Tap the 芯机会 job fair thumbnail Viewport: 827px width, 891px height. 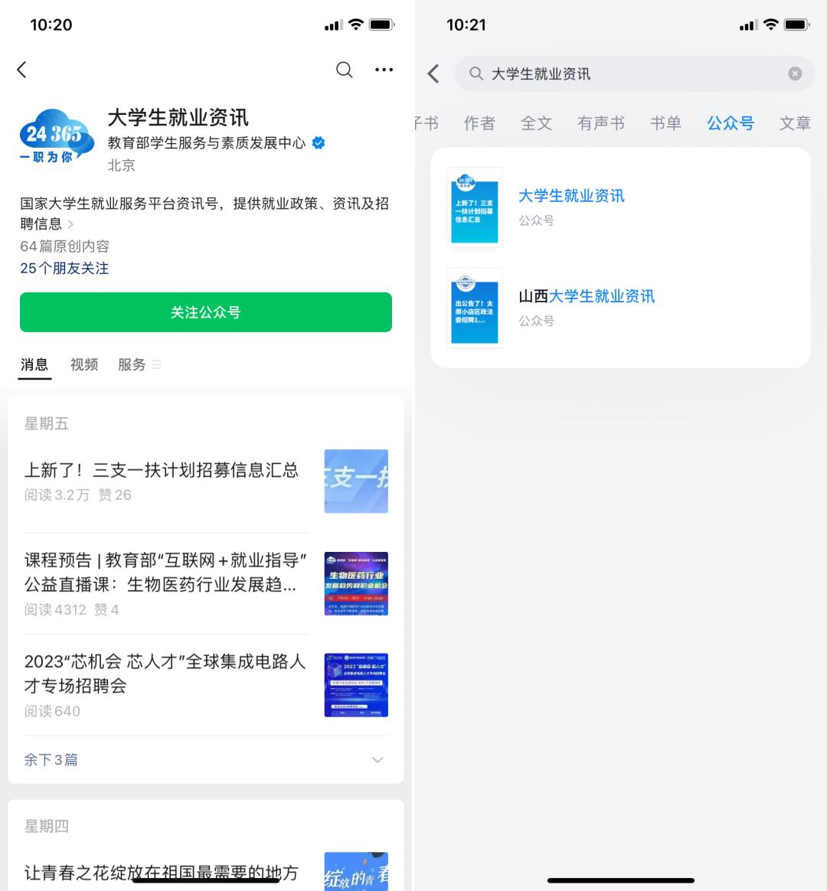point(356,685)
